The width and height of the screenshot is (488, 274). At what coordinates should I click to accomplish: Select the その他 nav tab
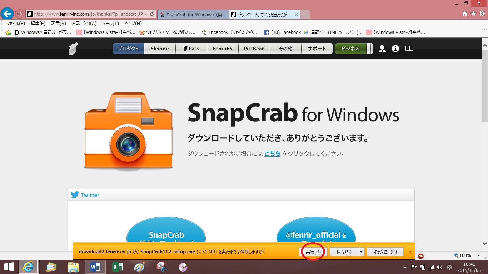285,49
